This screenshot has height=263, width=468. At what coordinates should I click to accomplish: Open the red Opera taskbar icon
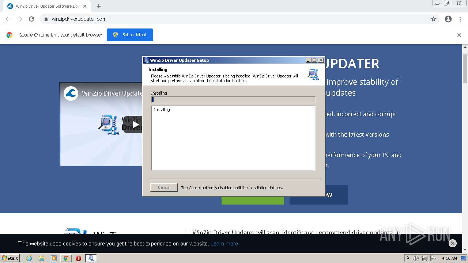[78, 258]
